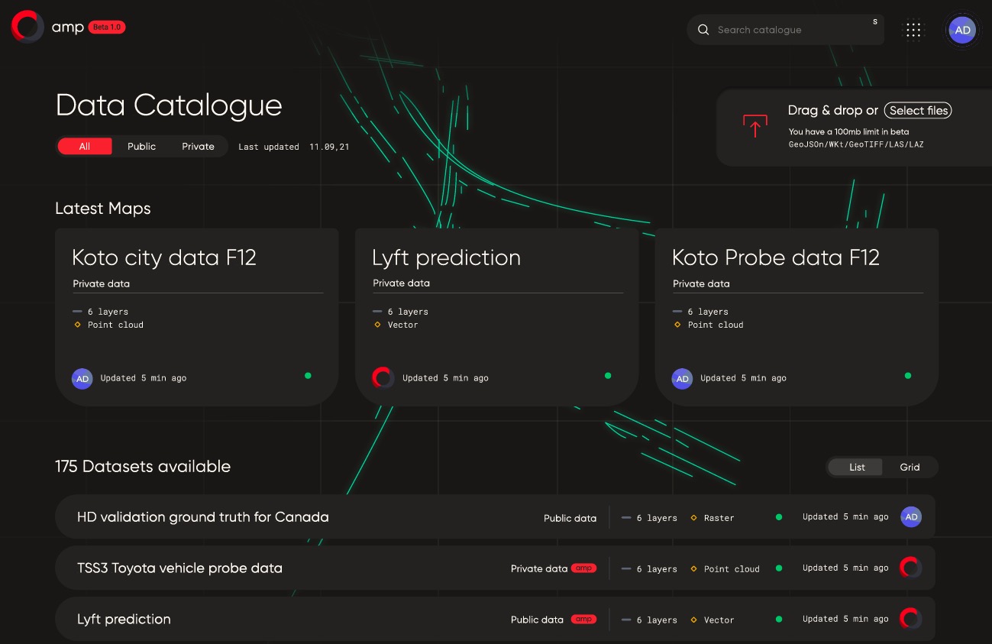992x644 pixels.
Task: Click green status dot on Lyft prediction card
Action: [608, 376]
